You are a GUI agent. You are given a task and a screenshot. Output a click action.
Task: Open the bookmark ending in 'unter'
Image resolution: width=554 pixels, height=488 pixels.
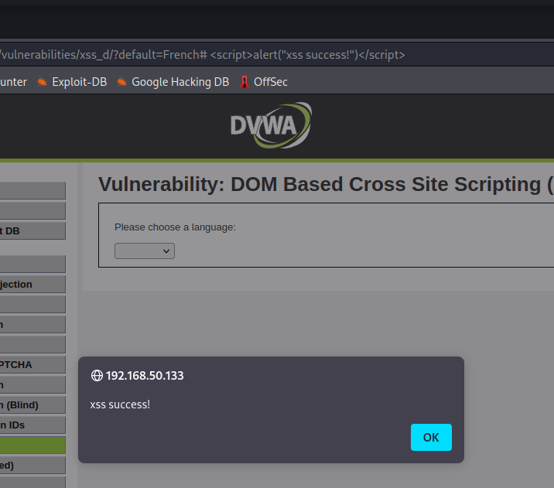tap(13, 82)
